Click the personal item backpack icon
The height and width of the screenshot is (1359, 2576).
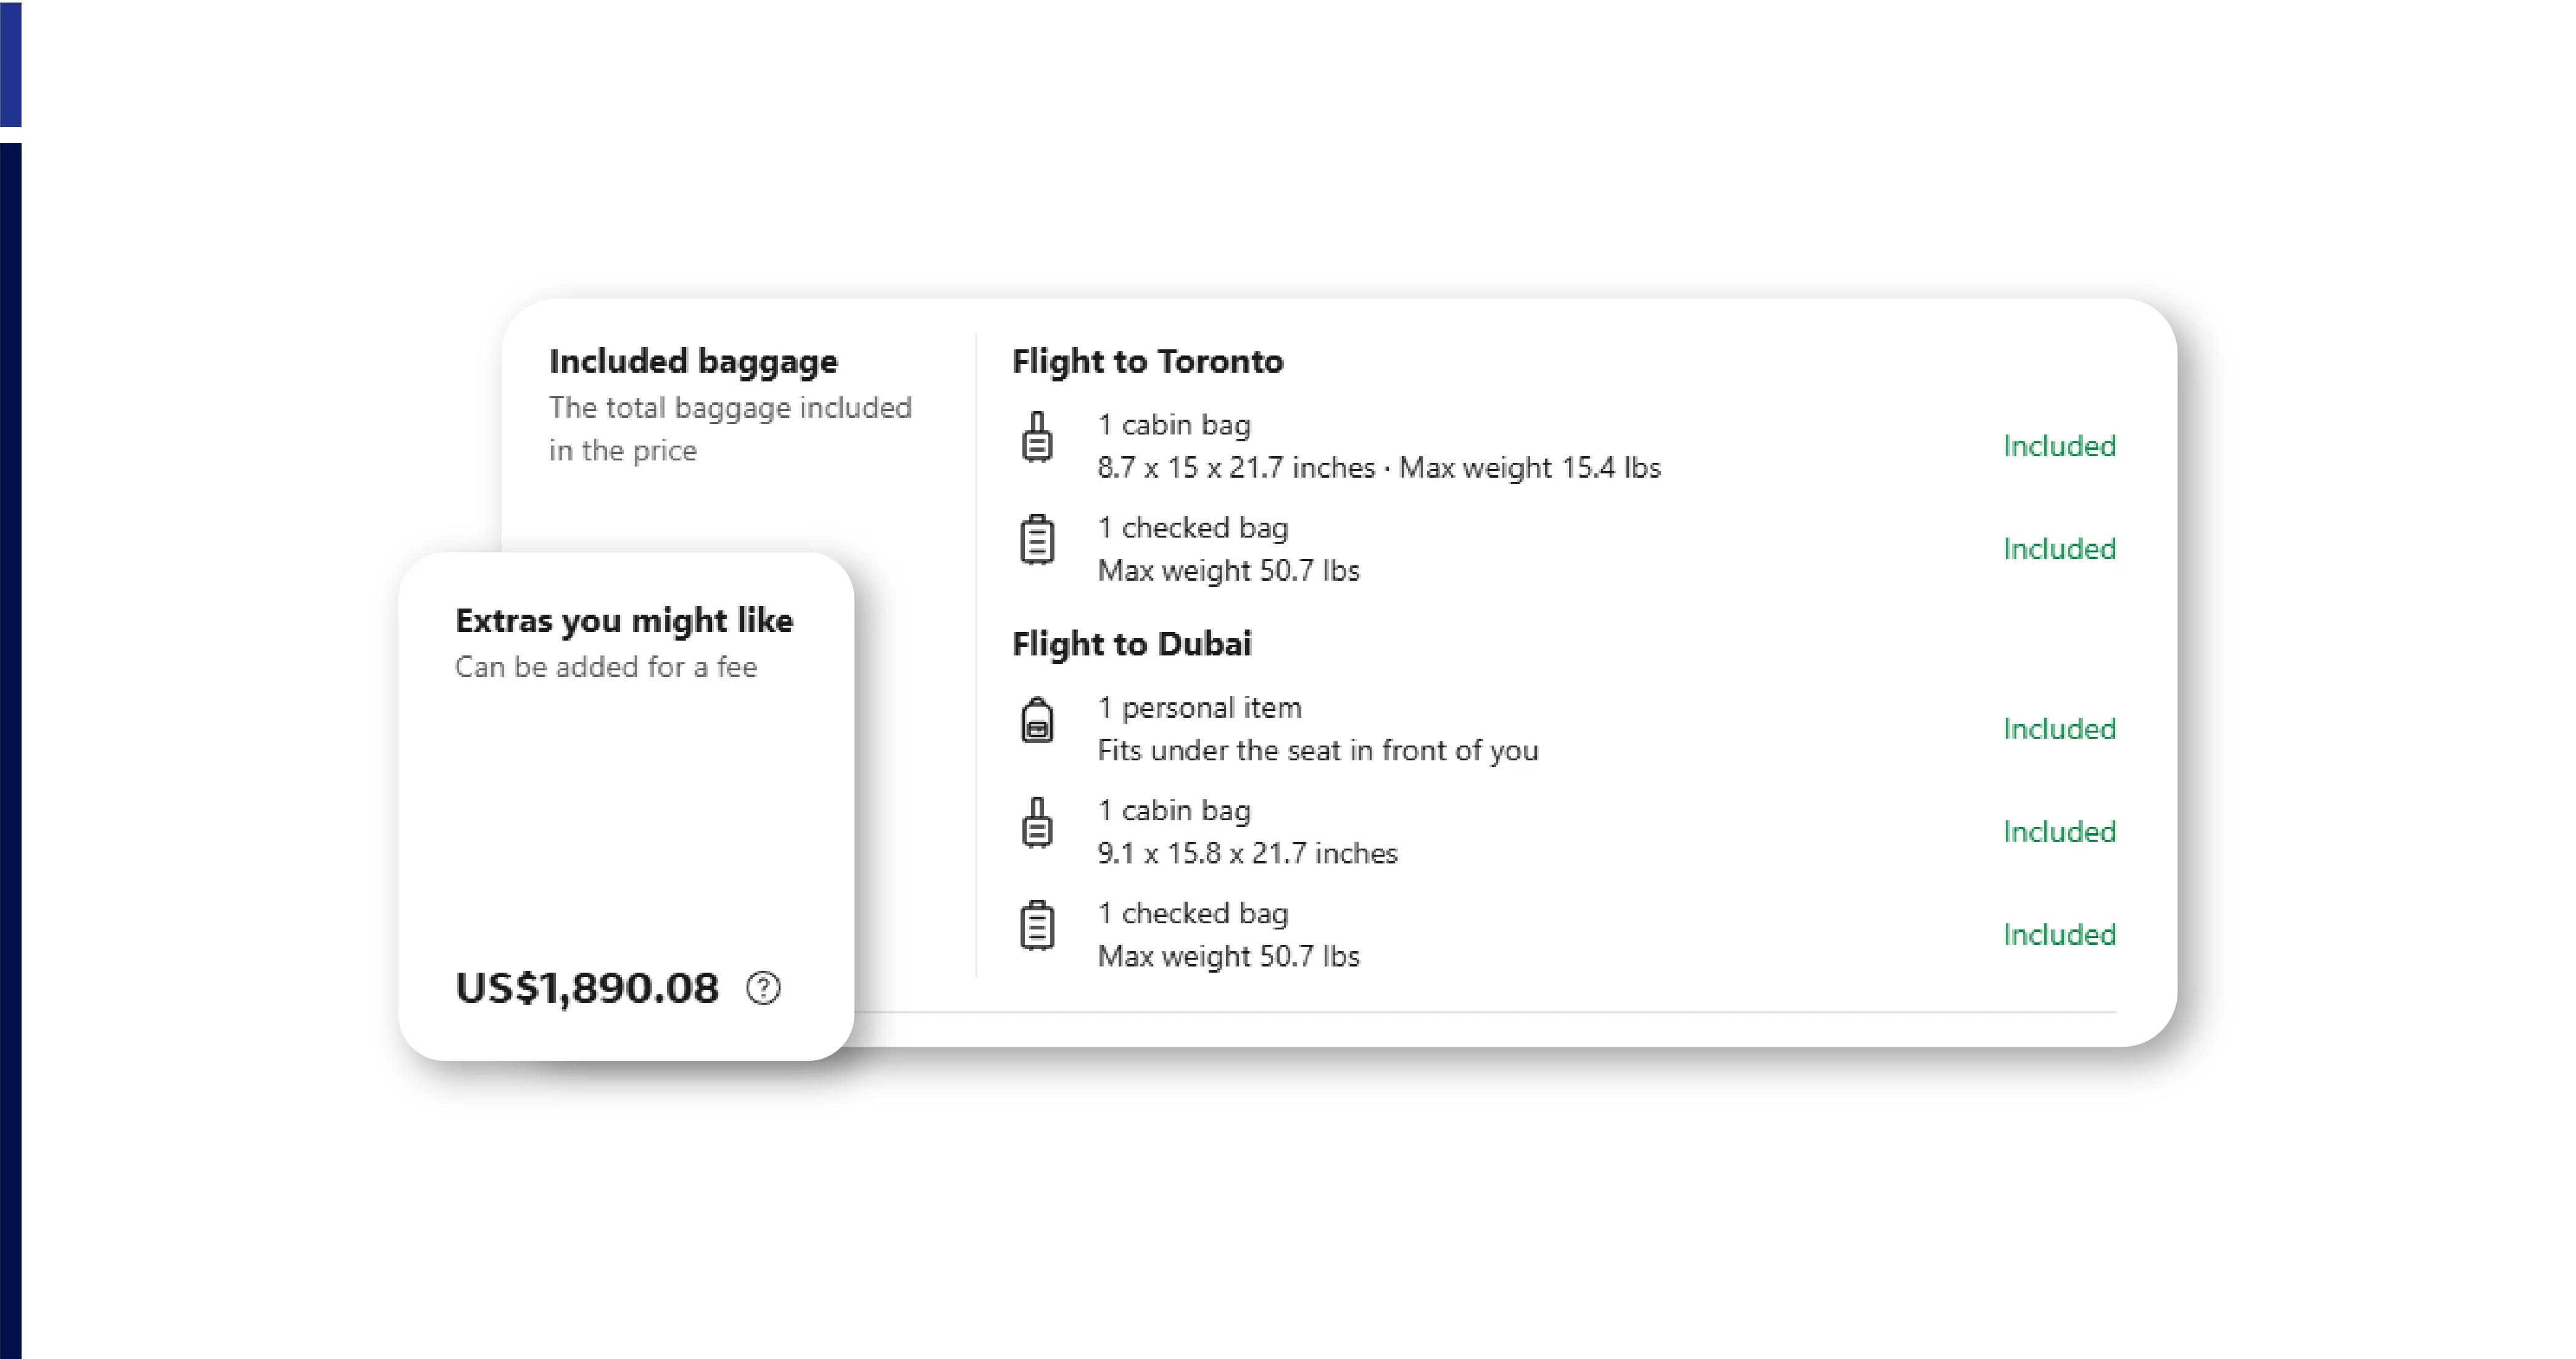click(x=1037, y=720)
